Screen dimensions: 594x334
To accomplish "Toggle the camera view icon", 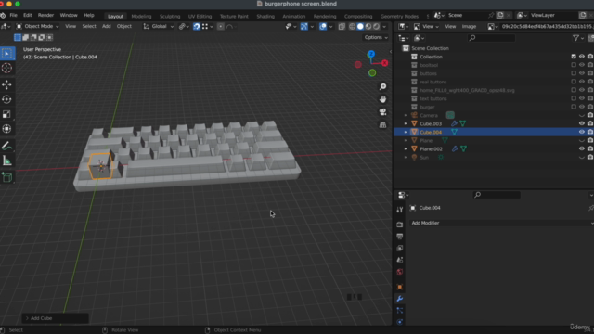I will click(x=382, y=112).
